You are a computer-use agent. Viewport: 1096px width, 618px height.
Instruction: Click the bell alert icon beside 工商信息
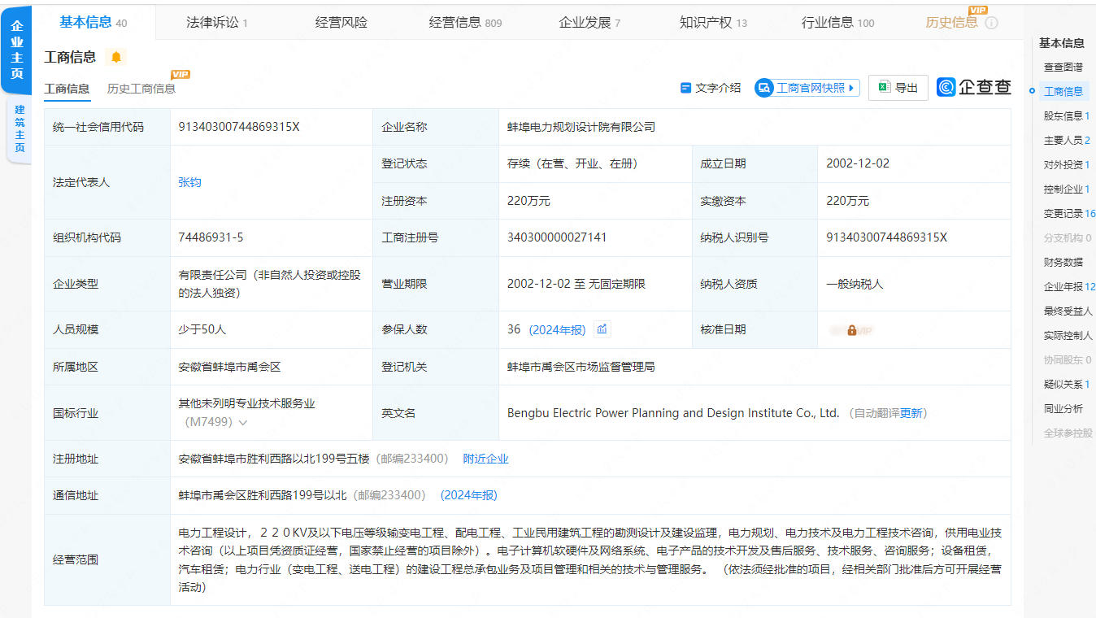pyautogui.click(x=115, y=57)
